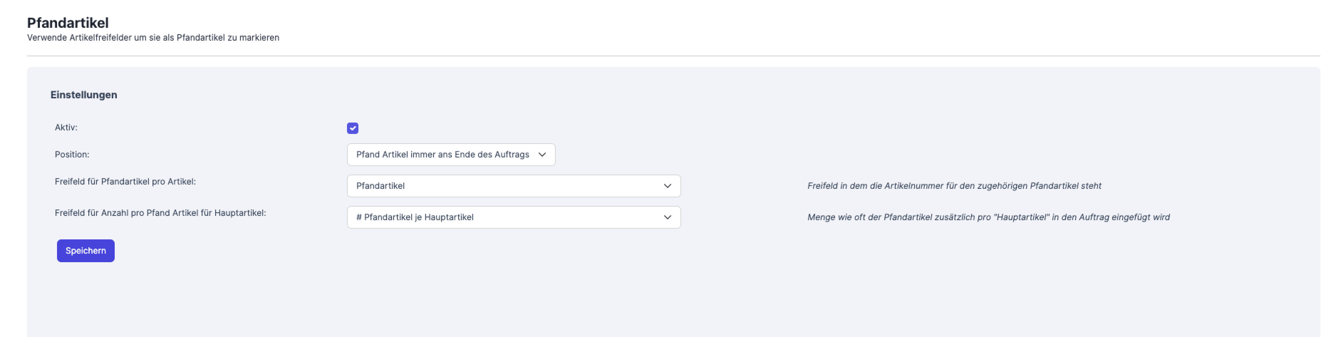Click the subtitle 'Verwende Artikelfreifelder um sie...'
This screenshot has height=337, width=1336.
[153, 38]
